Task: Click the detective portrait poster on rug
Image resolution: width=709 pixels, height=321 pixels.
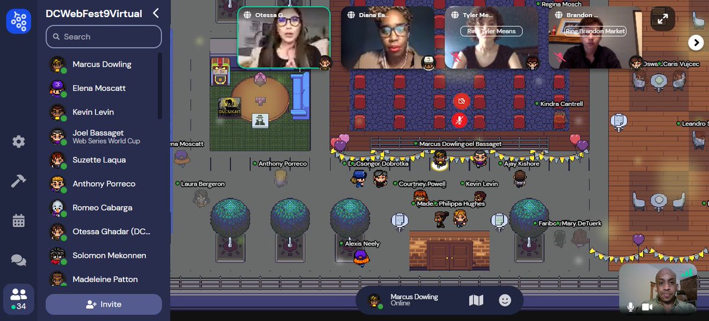Action: 261,120
